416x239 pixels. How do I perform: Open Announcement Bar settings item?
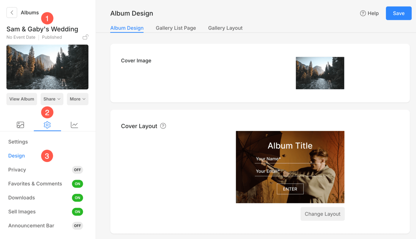coord(31,226)
